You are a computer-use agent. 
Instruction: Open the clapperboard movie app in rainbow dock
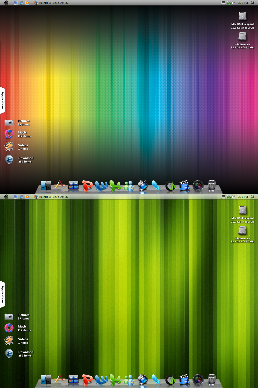click(x=184, y=186)
